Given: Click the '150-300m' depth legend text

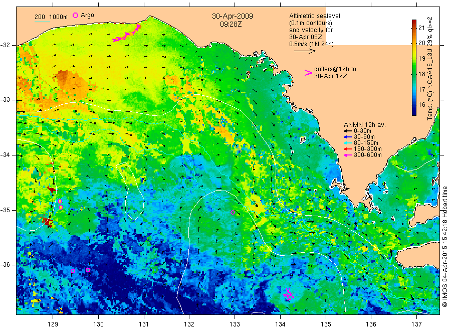Looking at the screenshot, I should point(368,149).
